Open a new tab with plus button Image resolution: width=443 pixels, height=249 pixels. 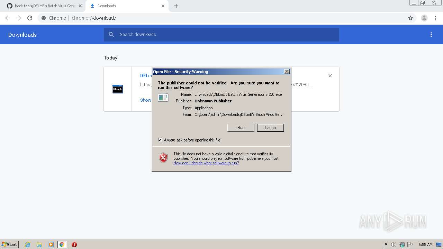[x=176, y=6]
